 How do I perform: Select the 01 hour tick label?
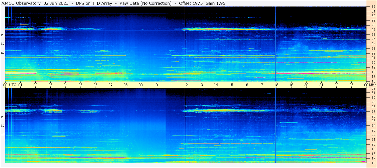click(20, 85)
